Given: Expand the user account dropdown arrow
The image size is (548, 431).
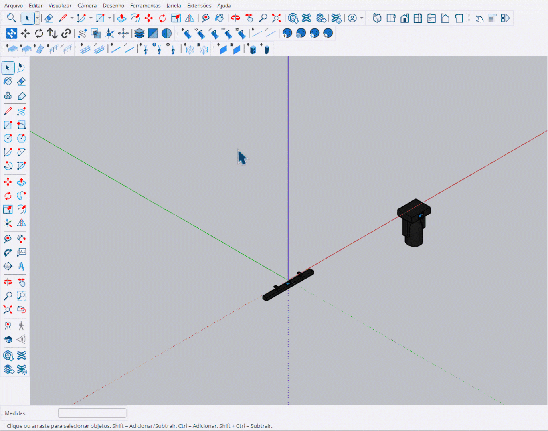Looking at the screenshot, I should point(362,18).
